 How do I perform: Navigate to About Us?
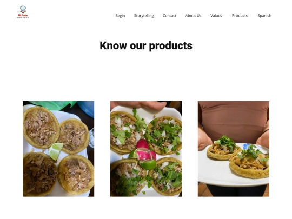193,16
